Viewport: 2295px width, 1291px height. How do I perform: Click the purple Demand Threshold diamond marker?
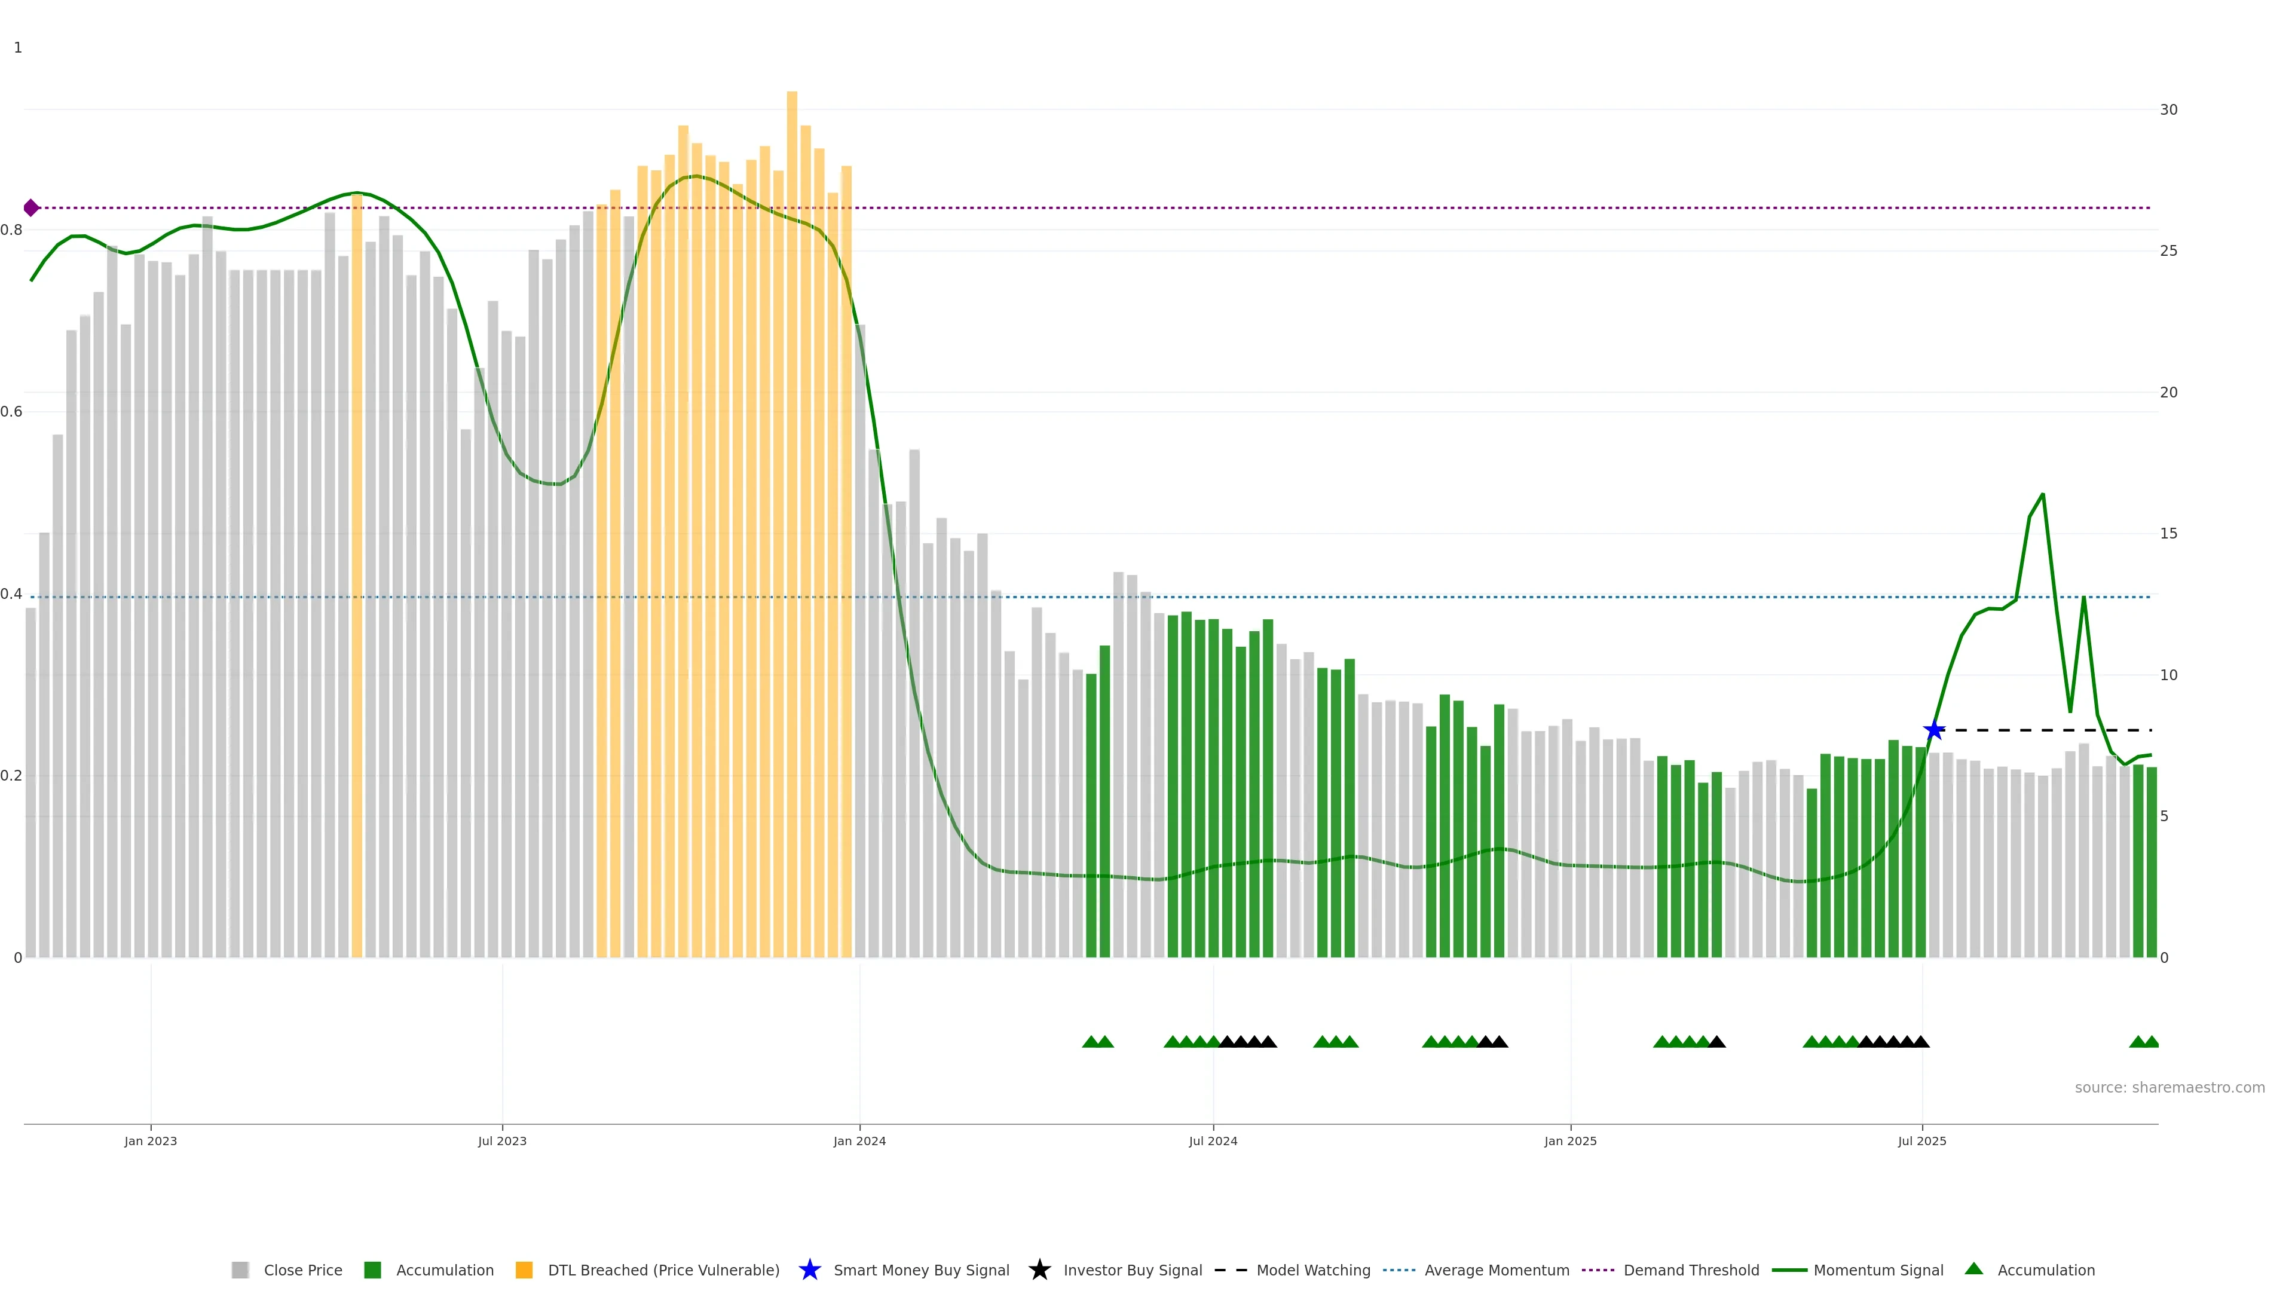point(31,207)
